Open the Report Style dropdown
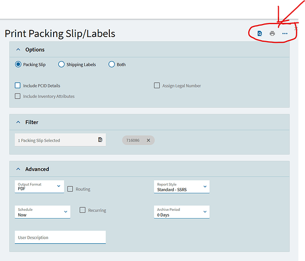Viewport: 305px width, 261px height. coord(182,187)
